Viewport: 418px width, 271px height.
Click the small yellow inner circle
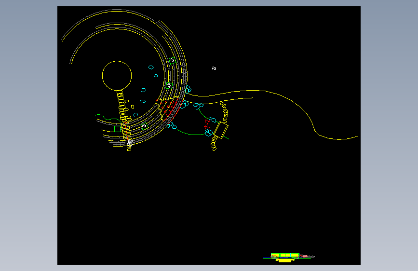click(117, 76)
